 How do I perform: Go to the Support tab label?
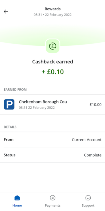[x=88, y=206]
